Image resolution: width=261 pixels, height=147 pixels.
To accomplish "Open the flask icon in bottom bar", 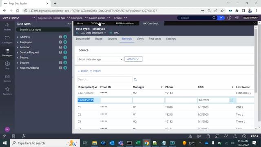I will (24, 136).
